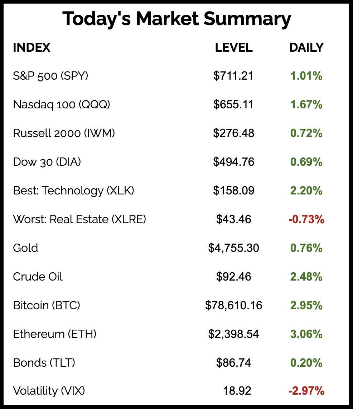
Task: Click the Gold level $4,755.30
Action: coord(234,248)
